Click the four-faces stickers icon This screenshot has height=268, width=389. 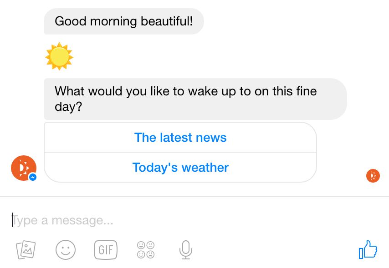coord(145,250)
